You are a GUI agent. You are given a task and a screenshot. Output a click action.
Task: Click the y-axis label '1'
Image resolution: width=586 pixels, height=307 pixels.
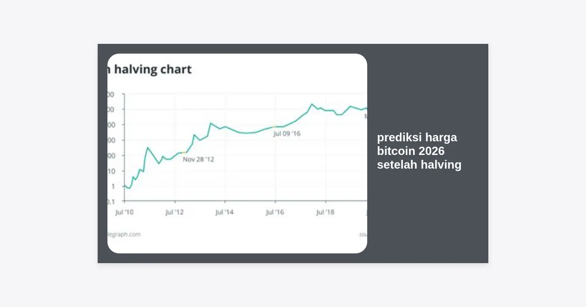point(113,187)
